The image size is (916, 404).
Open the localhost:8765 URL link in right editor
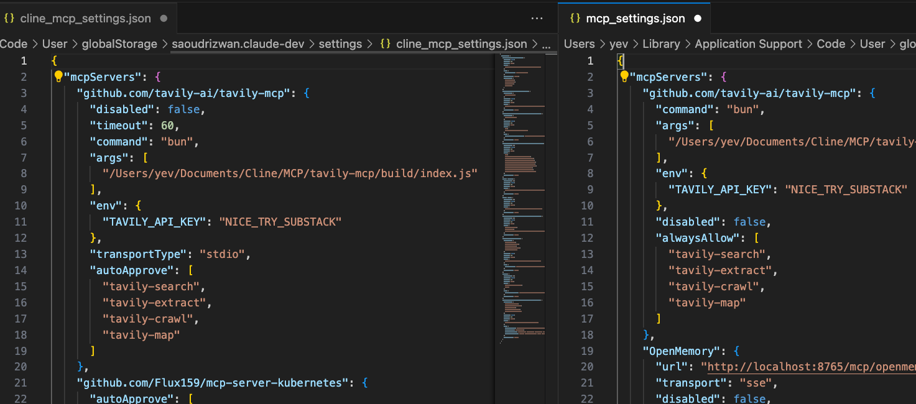tap(812, 367)
